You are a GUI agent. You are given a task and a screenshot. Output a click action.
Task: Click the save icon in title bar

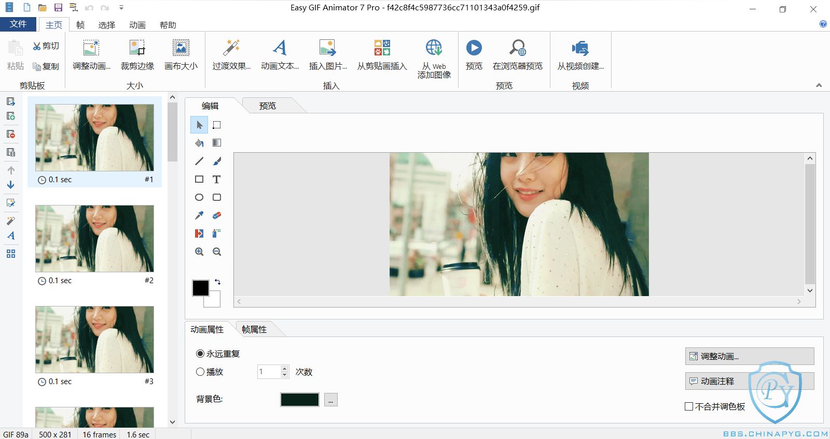tap(58, 8)
